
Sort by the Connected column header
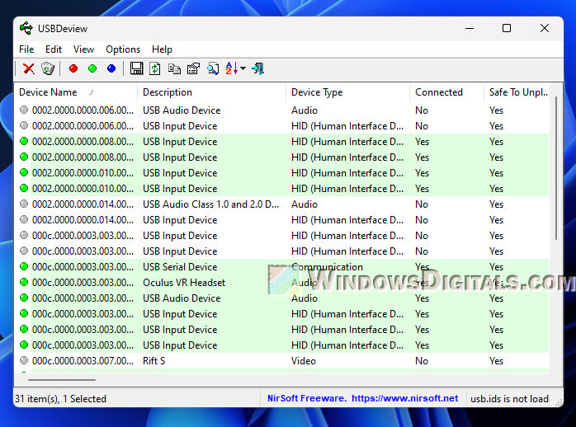[447, 92]
